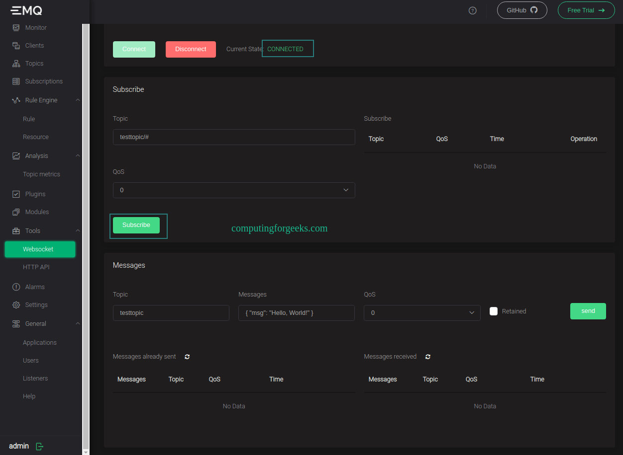Click the EMQ logo
The height and width of the screenshot is (455, 623).
(x=26, y=10)
